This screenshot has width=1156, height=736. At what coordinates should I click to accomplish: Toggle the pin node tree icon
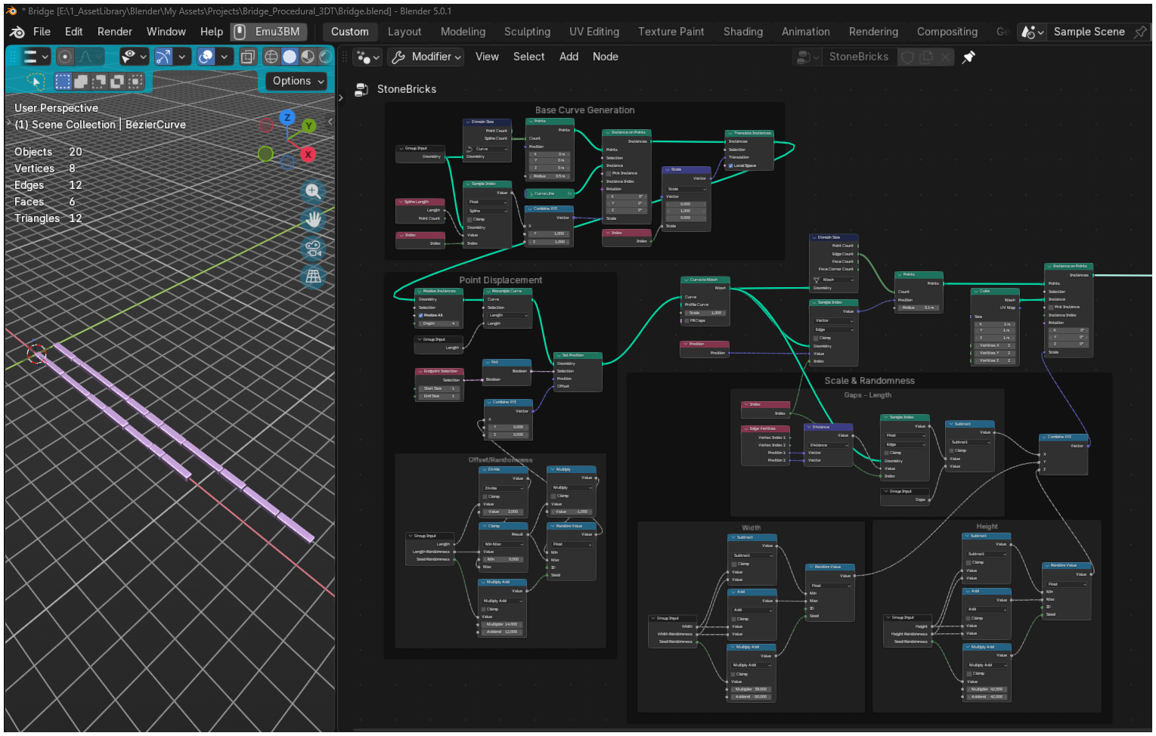pyautogui.click(x=969, y=57)
